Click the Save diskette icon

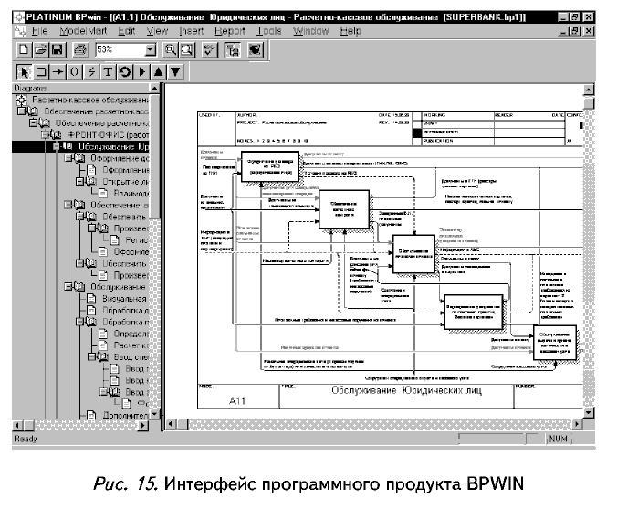pyautogui.click(x=58, y=49)
